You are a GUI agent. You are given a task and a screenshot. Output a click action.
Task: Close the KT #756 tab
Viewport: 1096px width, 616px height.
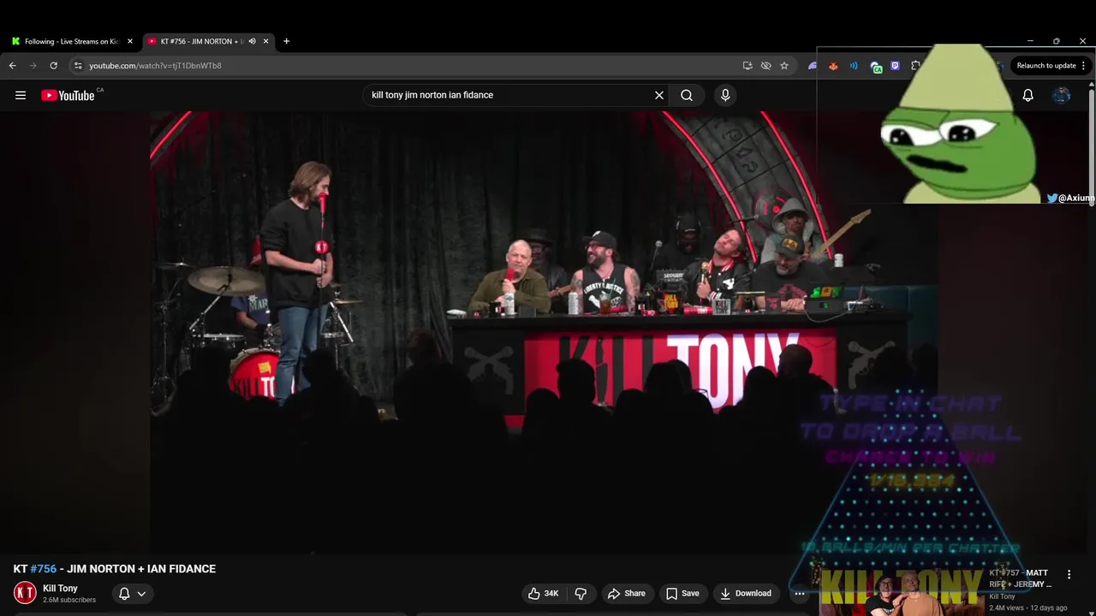click(x=265, y=41)
